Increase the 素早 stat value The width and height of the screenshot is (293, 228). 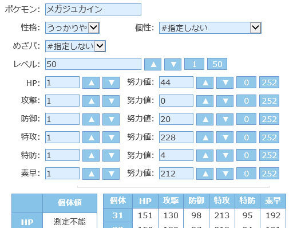click(x=91, y=174)
